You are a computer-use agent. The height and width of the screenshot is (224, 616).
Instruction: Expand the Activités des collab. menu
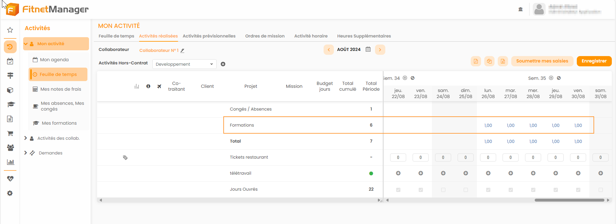coord(26,138)
